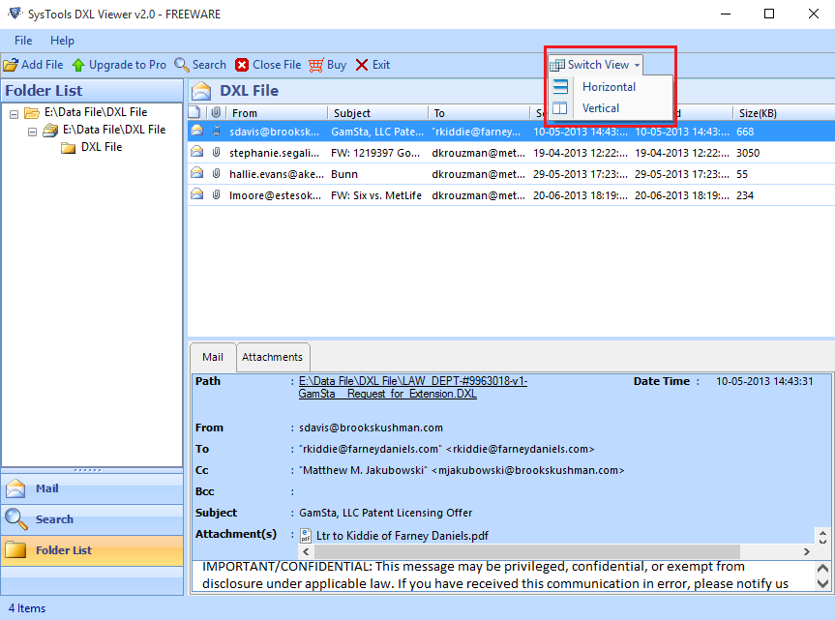Collapse the nested E:\Data File\DXL File subfolder
The height and width of the screenshot is (620, 835).
tap(33, 131)
